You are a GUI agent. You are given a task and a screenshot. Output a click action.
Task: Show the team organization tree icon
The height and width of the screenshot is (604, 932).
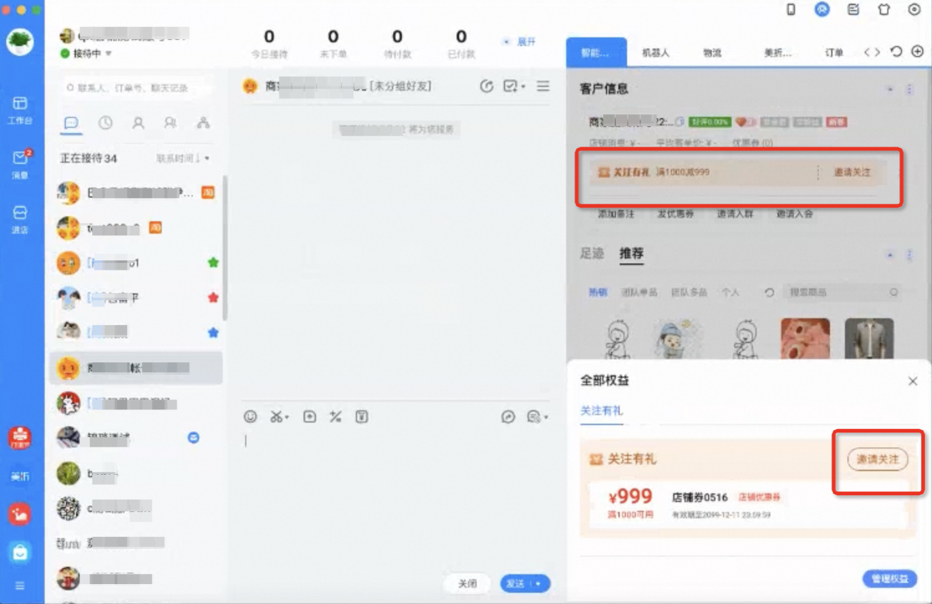[203, 123]
